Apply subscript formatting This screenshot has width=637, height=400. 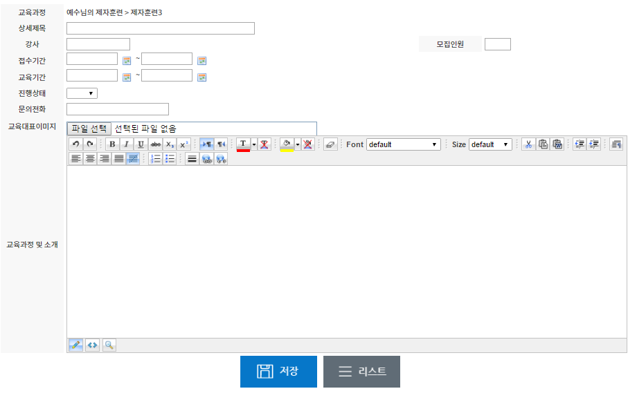pos(170,144)
